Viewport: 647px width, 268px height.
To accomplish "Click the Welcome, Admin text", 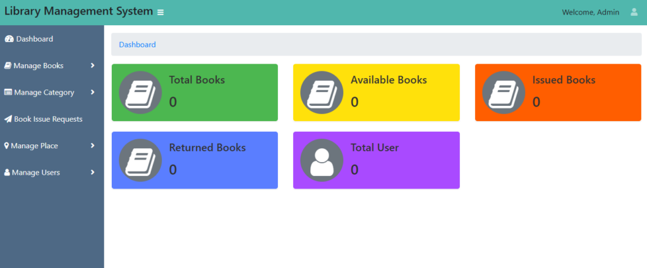I will tap(591, 13).
